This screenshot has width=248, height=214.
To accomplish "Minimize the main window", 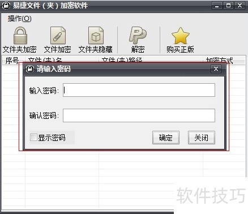I will pyautogui.click(x=217, y=6).
